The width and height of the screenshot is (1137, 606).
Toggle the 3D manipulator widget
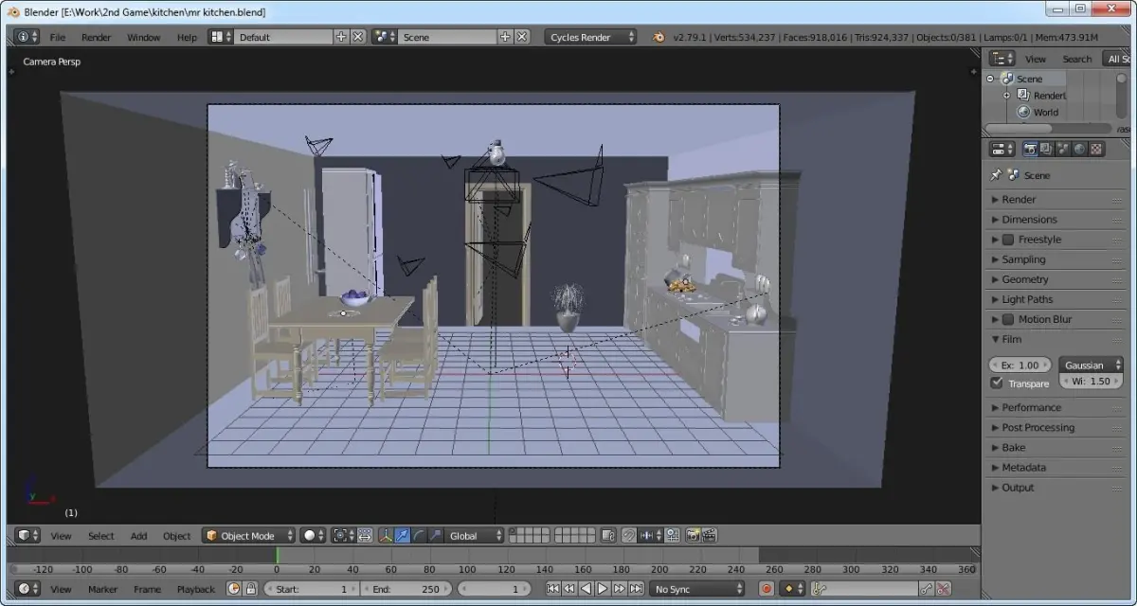tap(387, 536)
